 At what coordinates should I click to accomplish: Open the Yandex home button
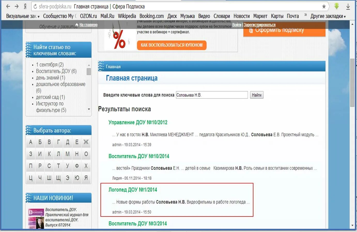pyautogui.click(x=25, y=6)
